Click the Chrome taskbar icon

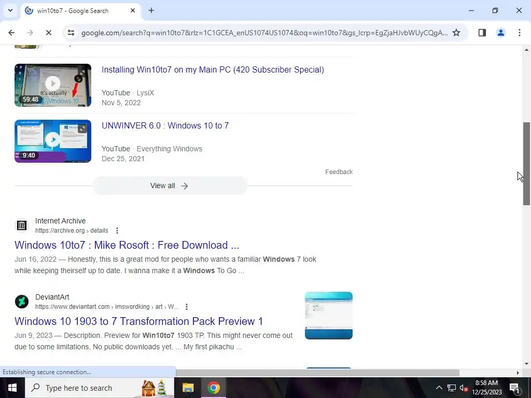click(x=213, y=388)
